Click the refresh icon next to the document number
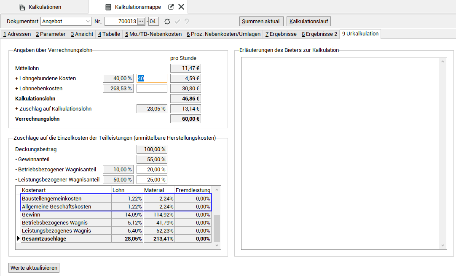Screen dimensions: 456x276 pyautogui.click(x=167, y=22)
